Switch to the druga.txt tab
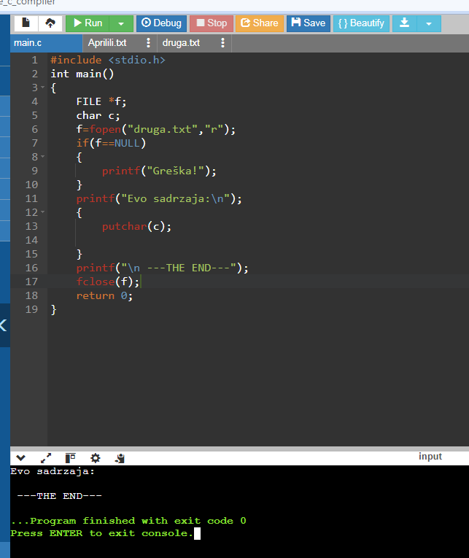 (x=181, y=43)
